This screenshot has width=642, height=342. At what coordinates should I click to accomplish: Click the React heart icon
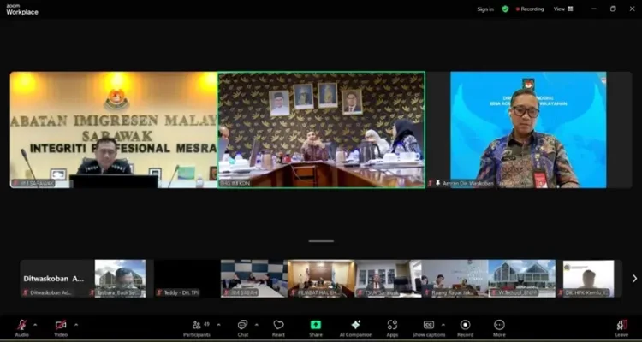click(278, 326)
